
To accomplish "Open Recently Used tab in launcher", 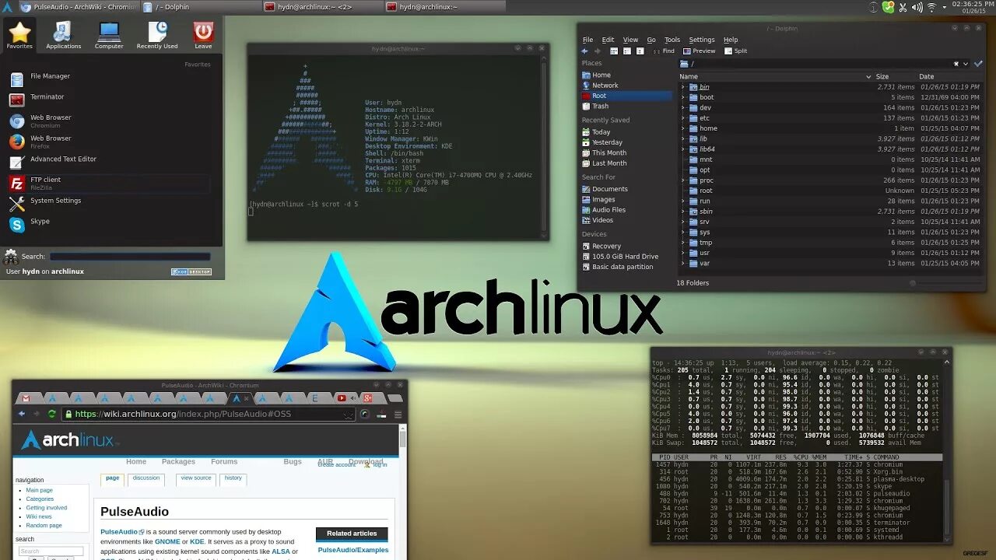I will click(x=157, y=36).
